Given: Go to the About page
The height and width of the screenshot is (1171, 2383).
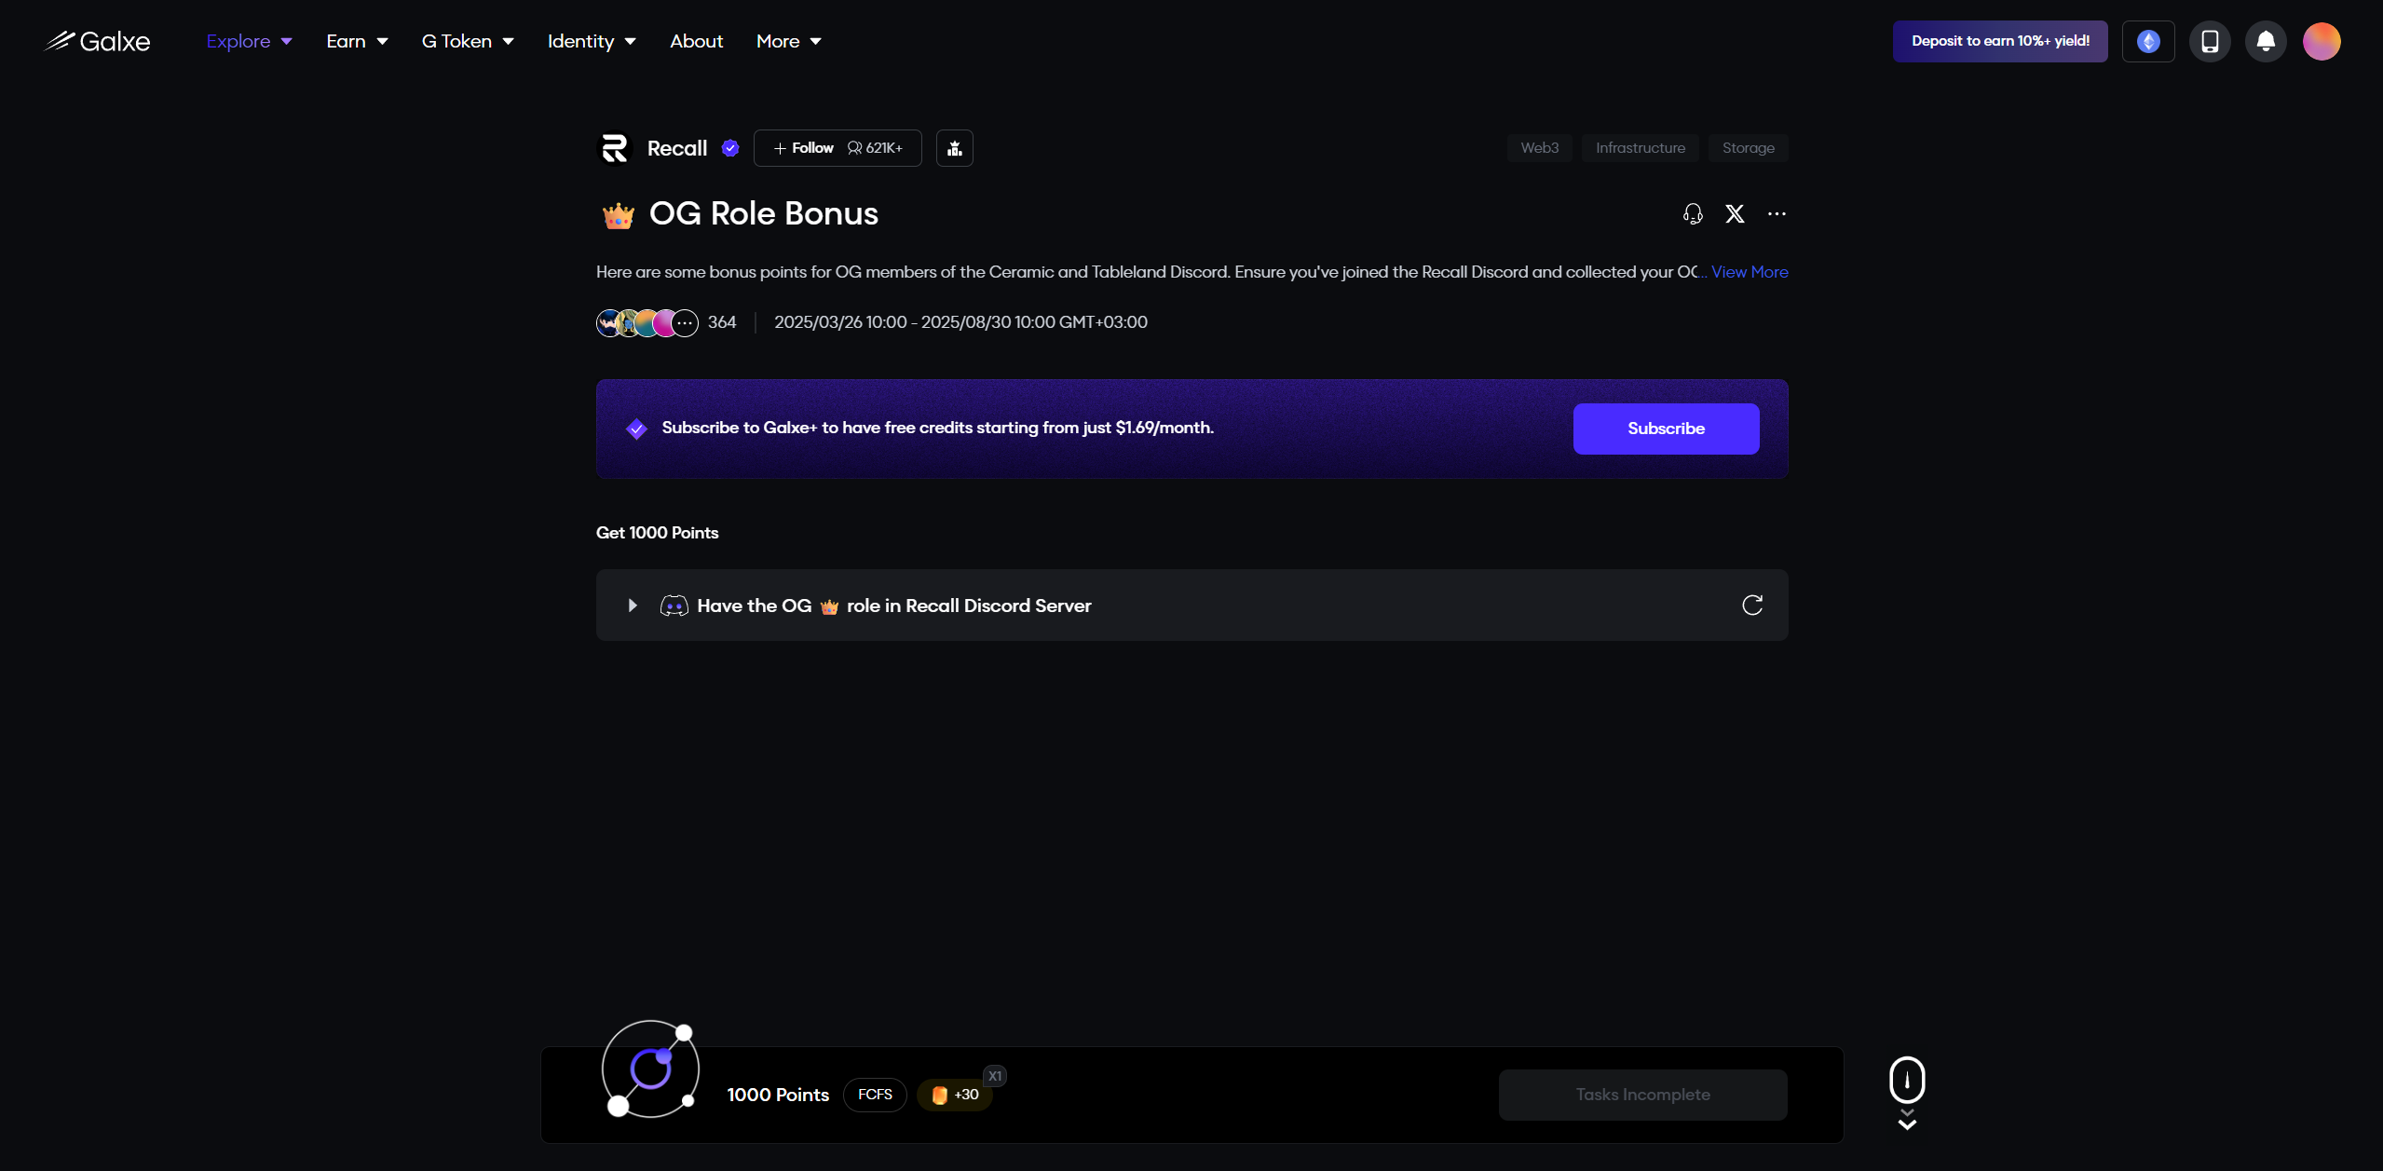Looking at the screenshot, I should tap(696, 41).
